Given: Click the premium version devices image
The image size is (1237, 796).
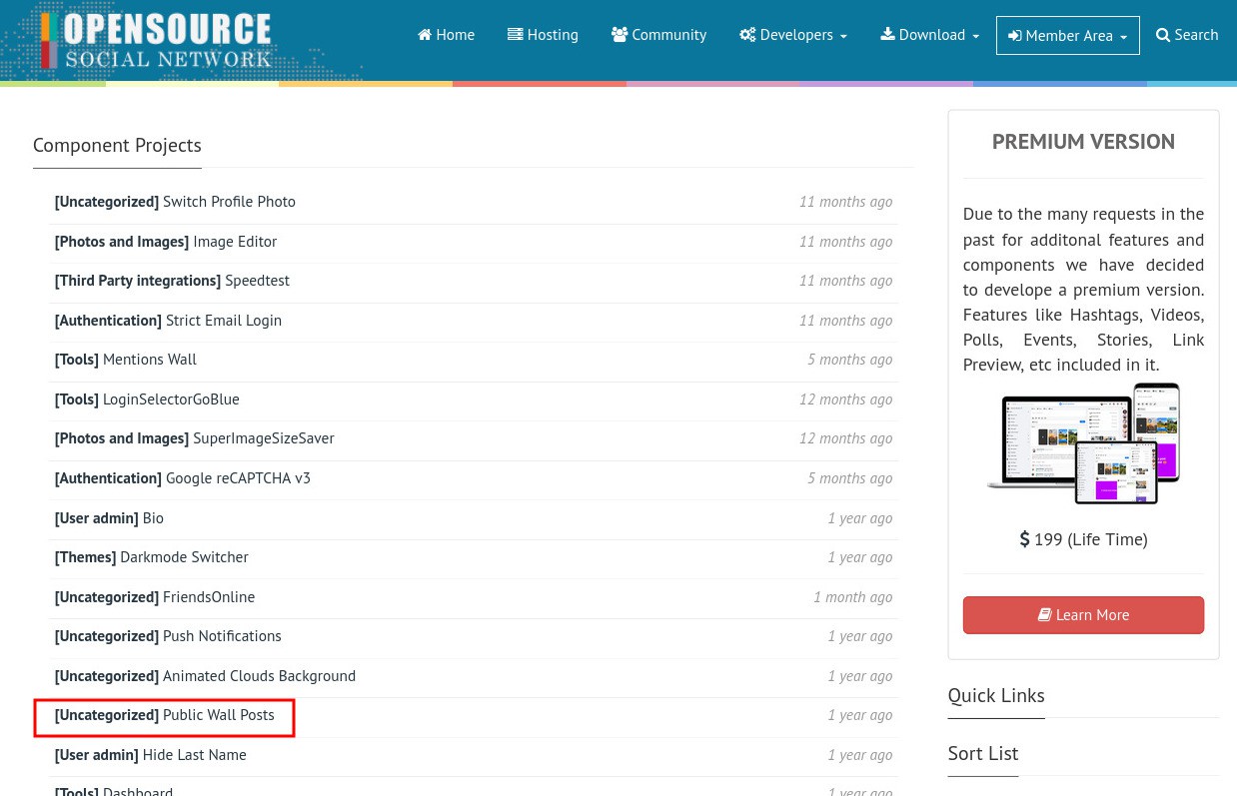Looking at the screenshot, I should point(1083,444).
